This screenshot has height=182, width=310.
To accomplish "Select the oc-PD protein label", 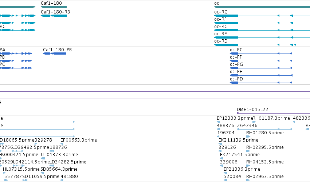I will [236, 79].
